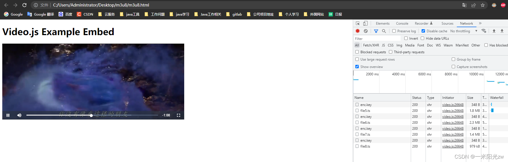This screenshot has height=162, width=508.
Task: Filter requests by Media type
Action: [x=410, y=45]
